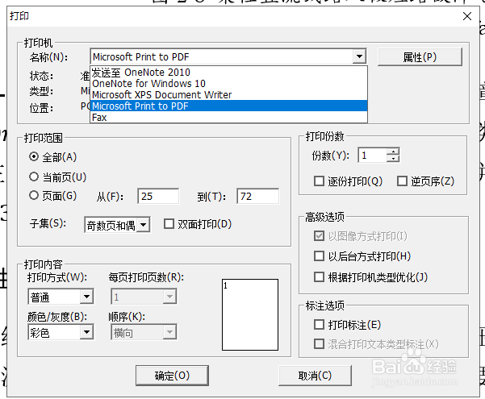This screenshot has width=485, height=399.
Task: Open 颜色/灰度(B) color dropdown
Action: coord(61,332)
